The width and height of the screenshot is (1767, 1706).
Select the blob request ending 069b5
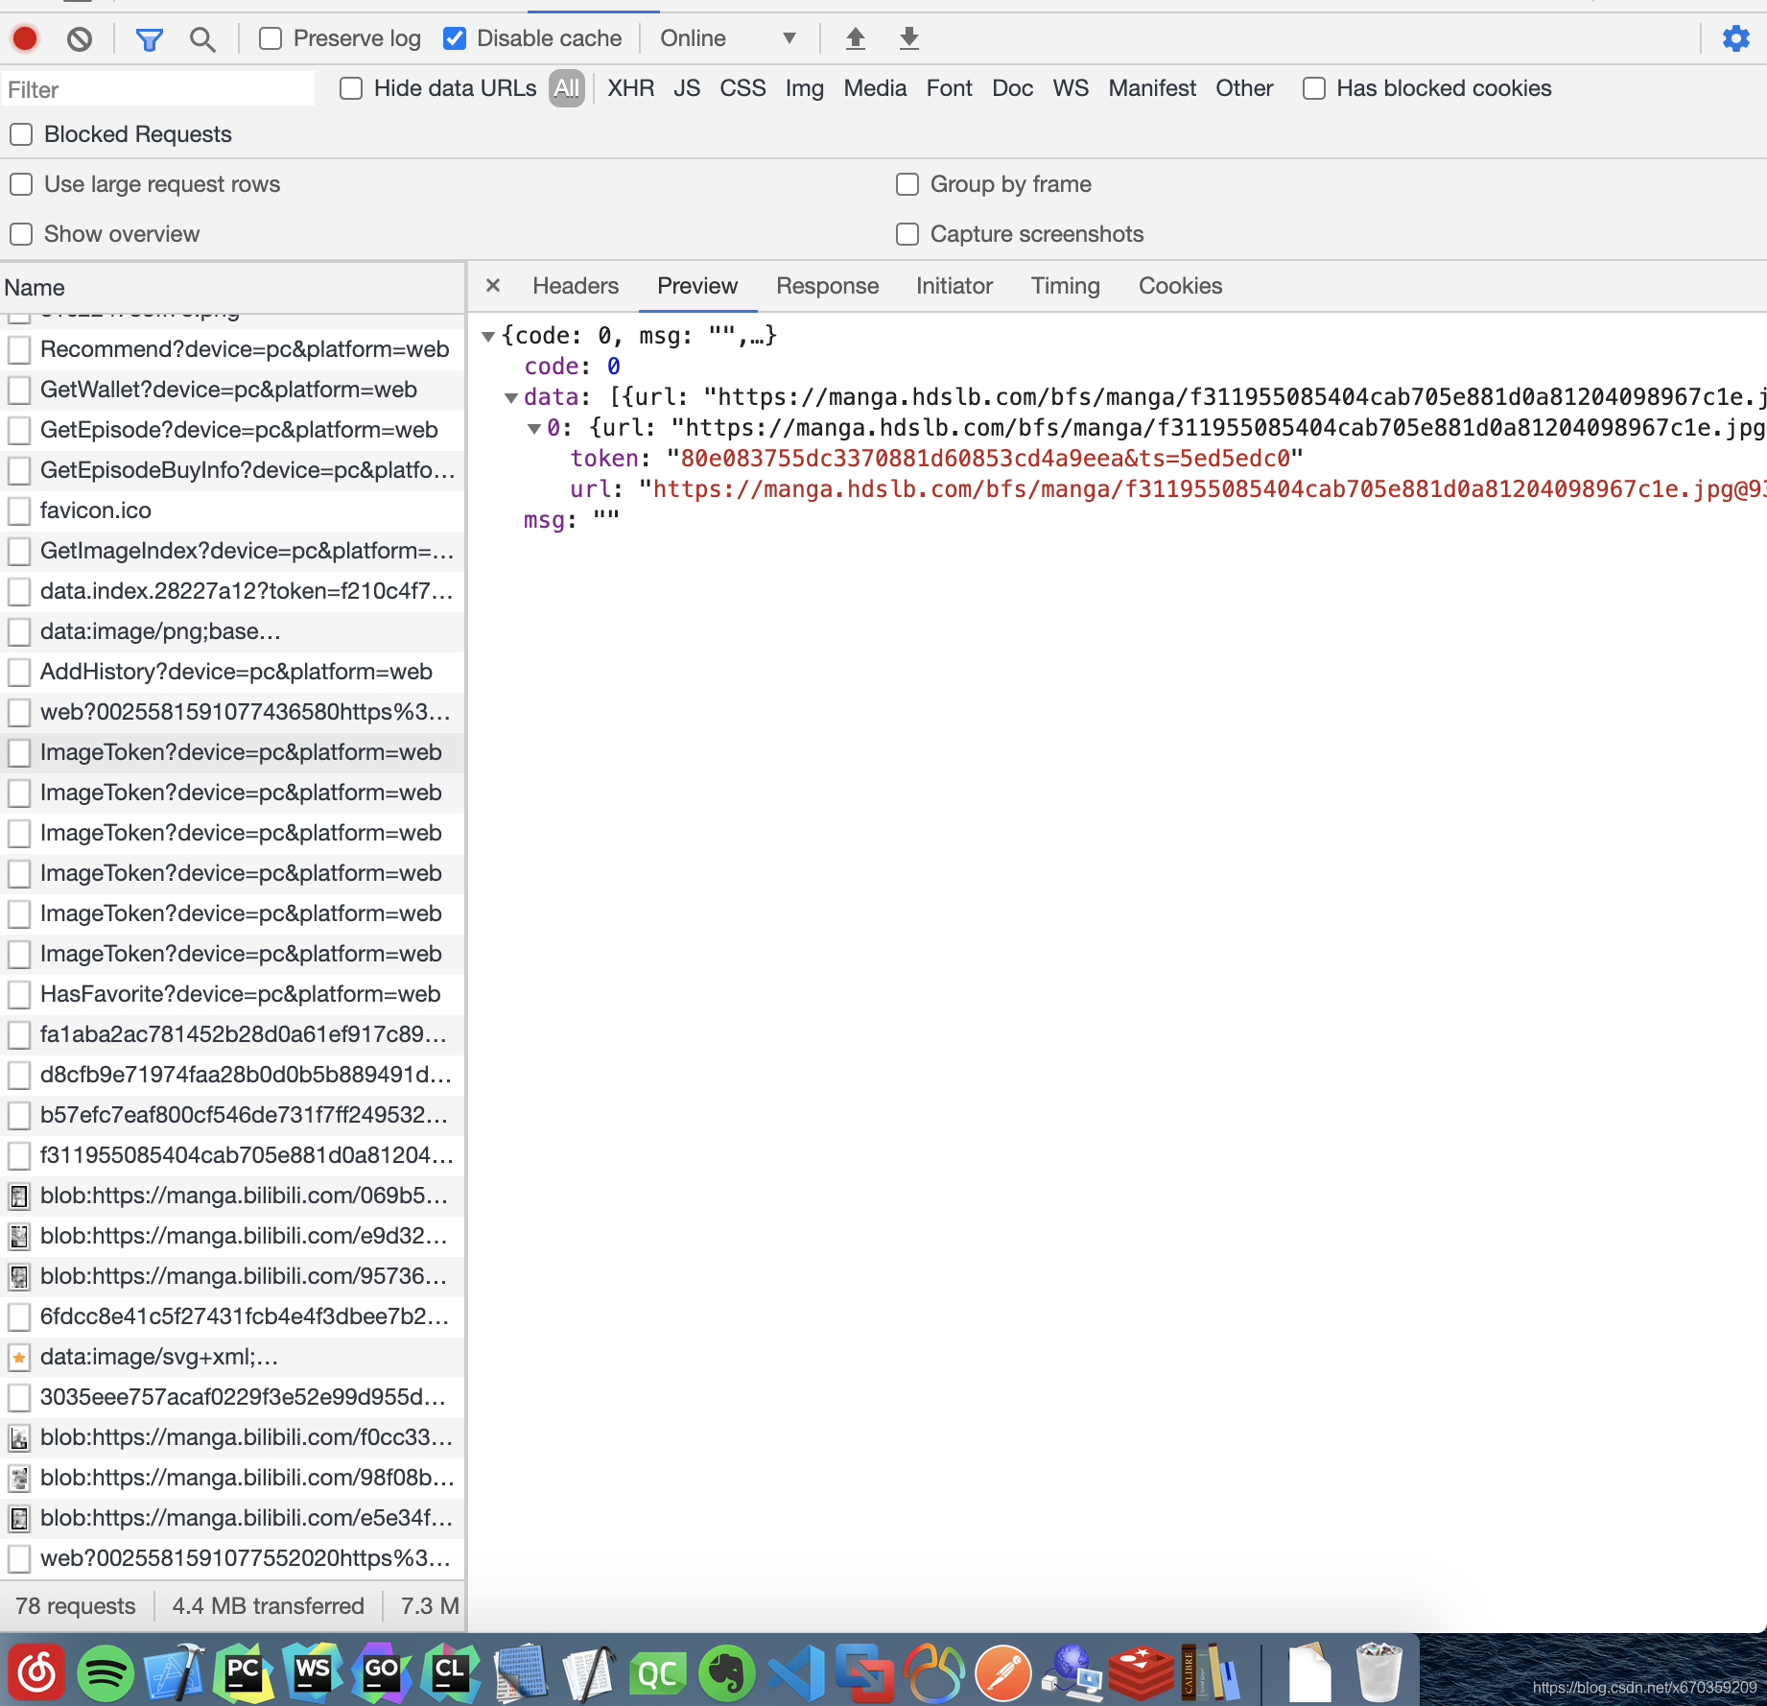tap(232, 1196)
